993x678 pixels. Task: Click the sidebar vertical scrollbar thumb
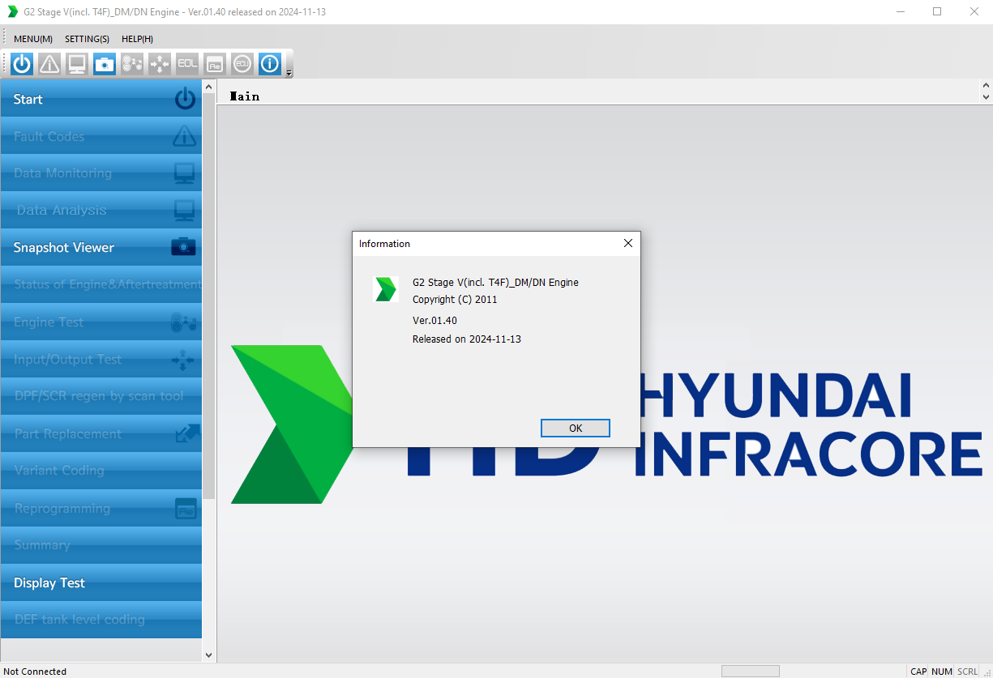point(208,296)
